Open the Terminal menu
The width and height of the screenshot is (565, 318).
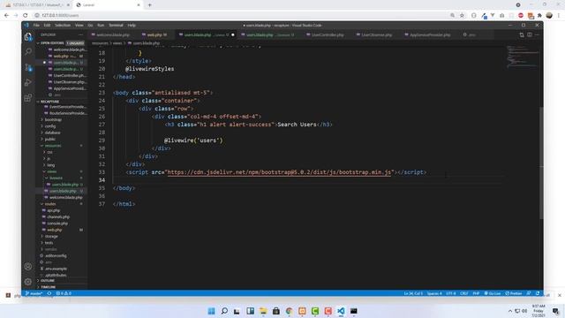(116, 26)
